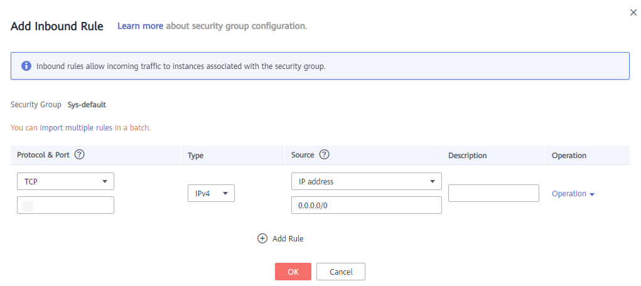Click the Protocol & Port help icon

coord(80,155)
